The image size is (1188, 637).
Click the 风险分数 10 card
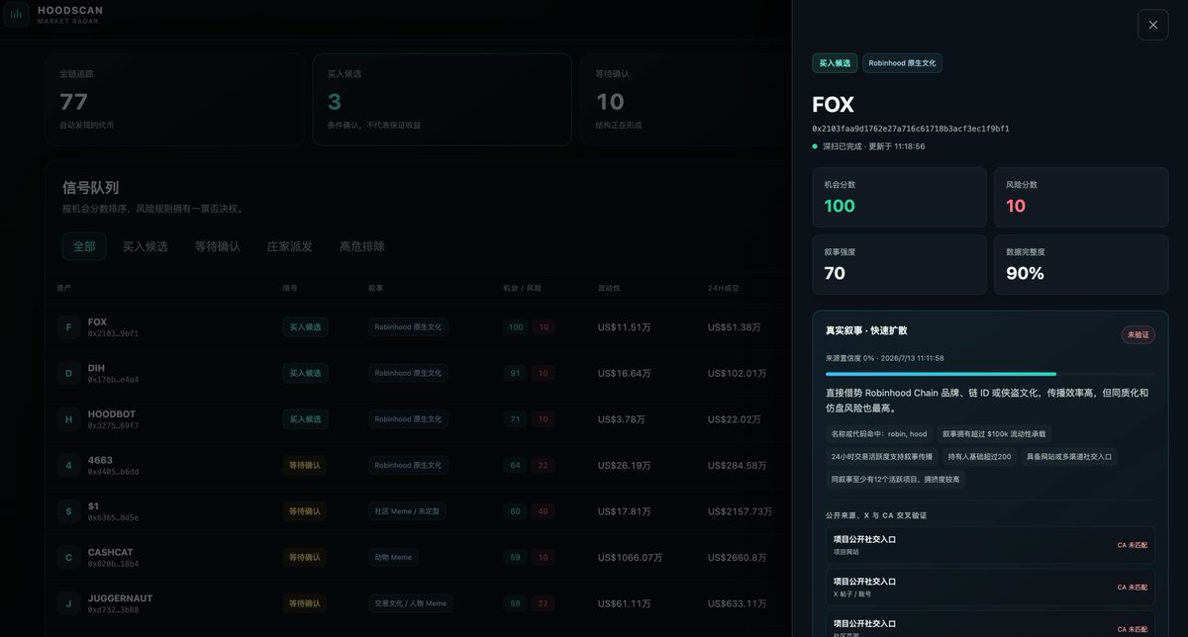[1081, 198]
